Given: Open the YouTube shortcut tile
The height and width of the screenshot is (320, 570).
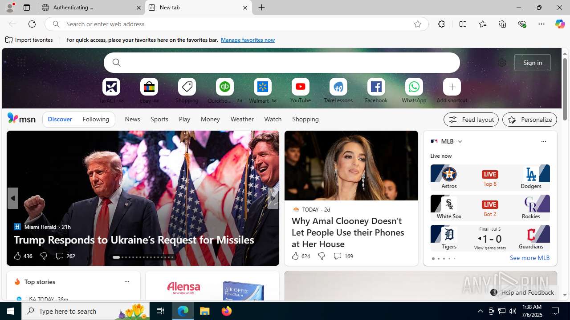Looking at the screenshot, I should [301, 87].
